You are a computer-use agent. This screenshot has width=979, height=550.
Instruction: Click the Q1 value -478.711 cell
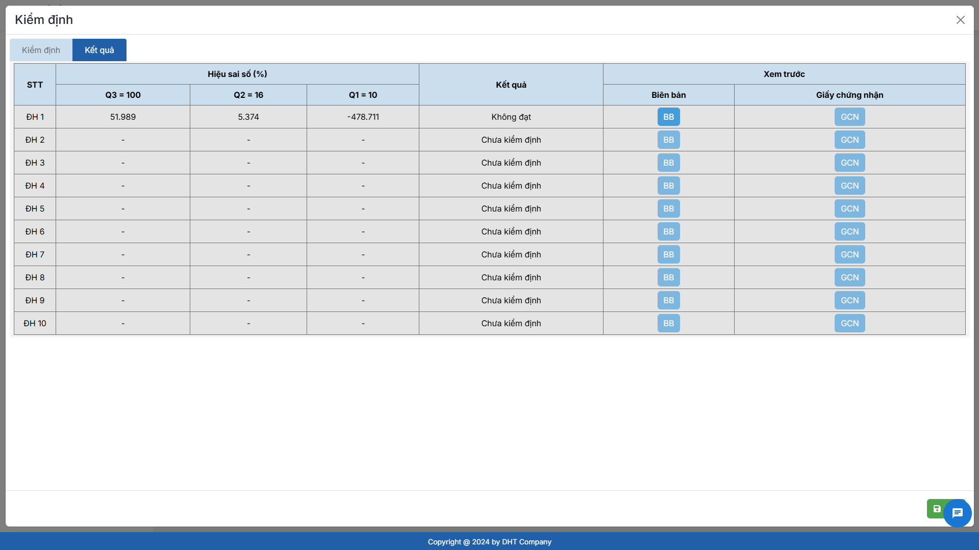363,117
